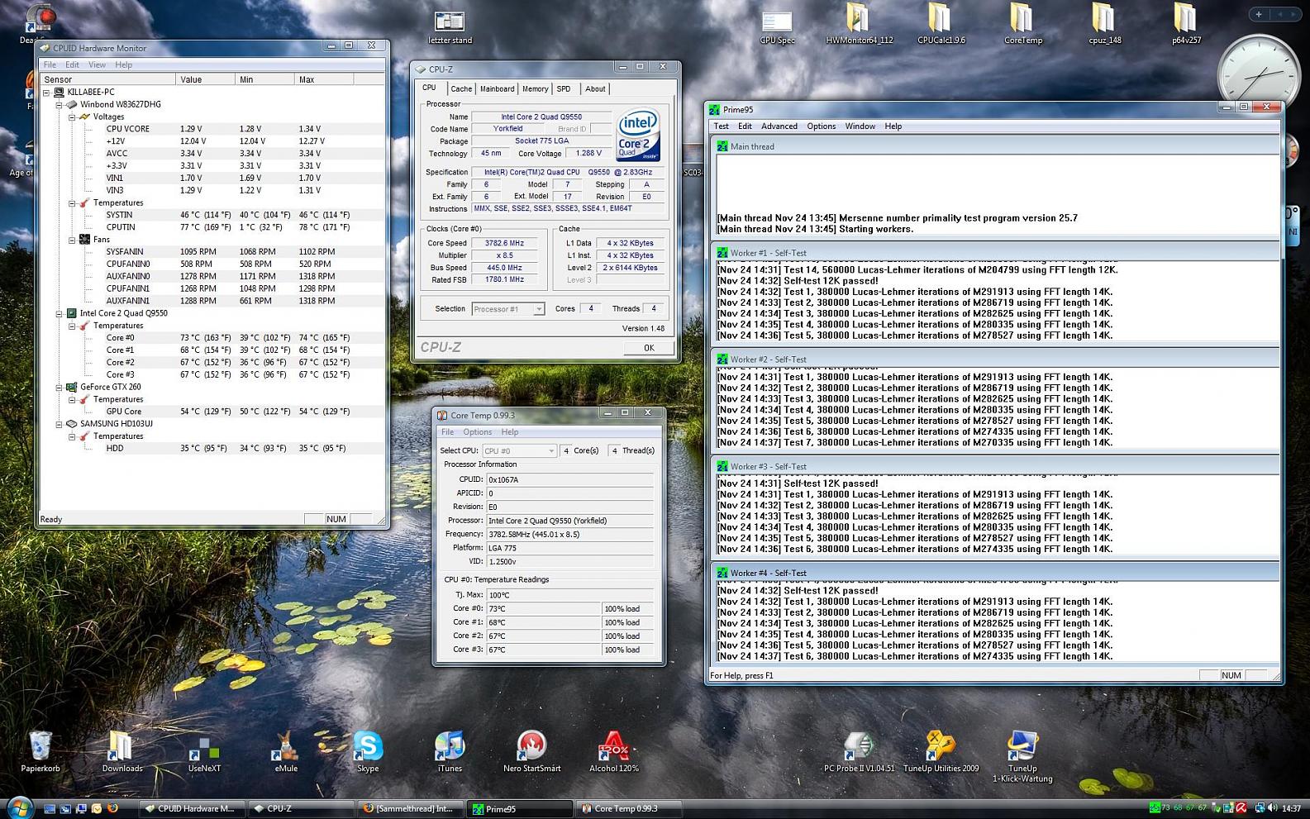The height and width of the screenshot is (819, 1310).
Task: Click Prime95 taskbar button
Action: coord(519,808)
